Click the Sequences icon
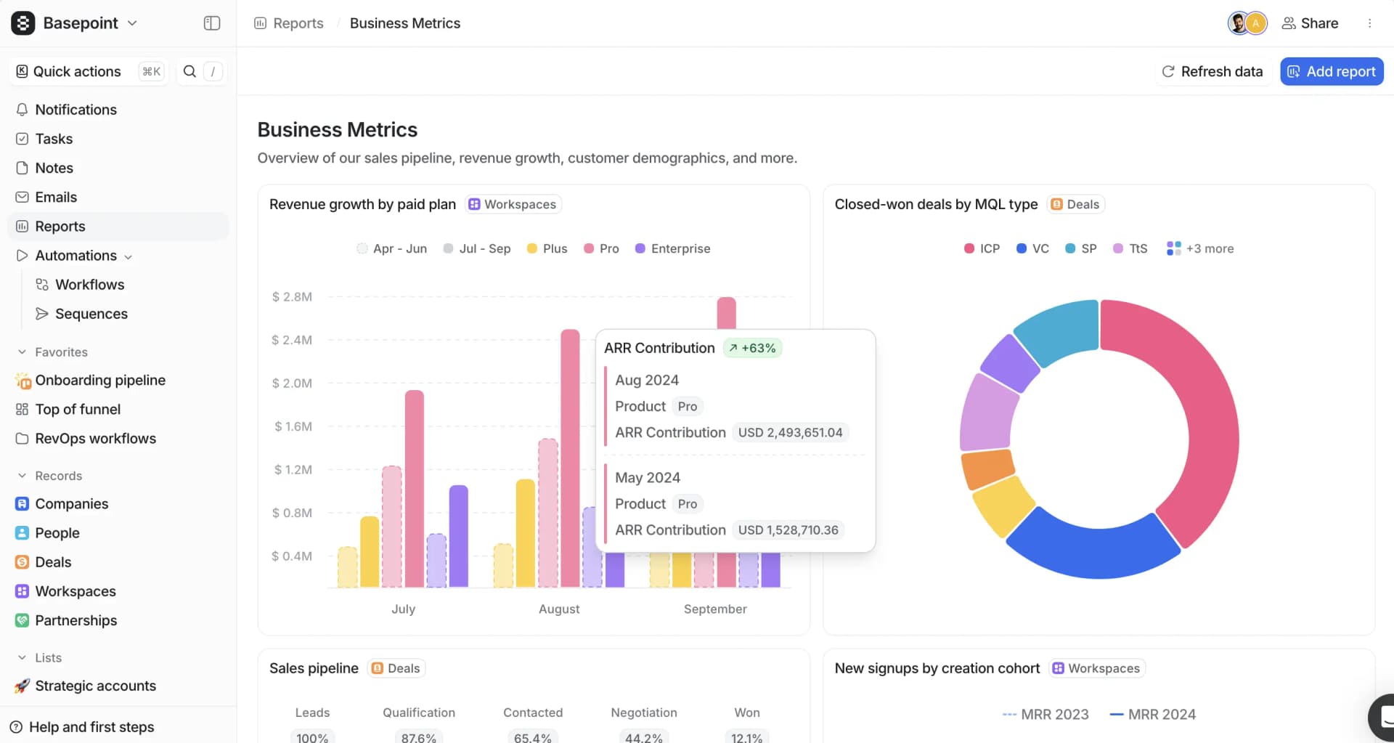Screen dimensions: 1394x743 point(42,313)
